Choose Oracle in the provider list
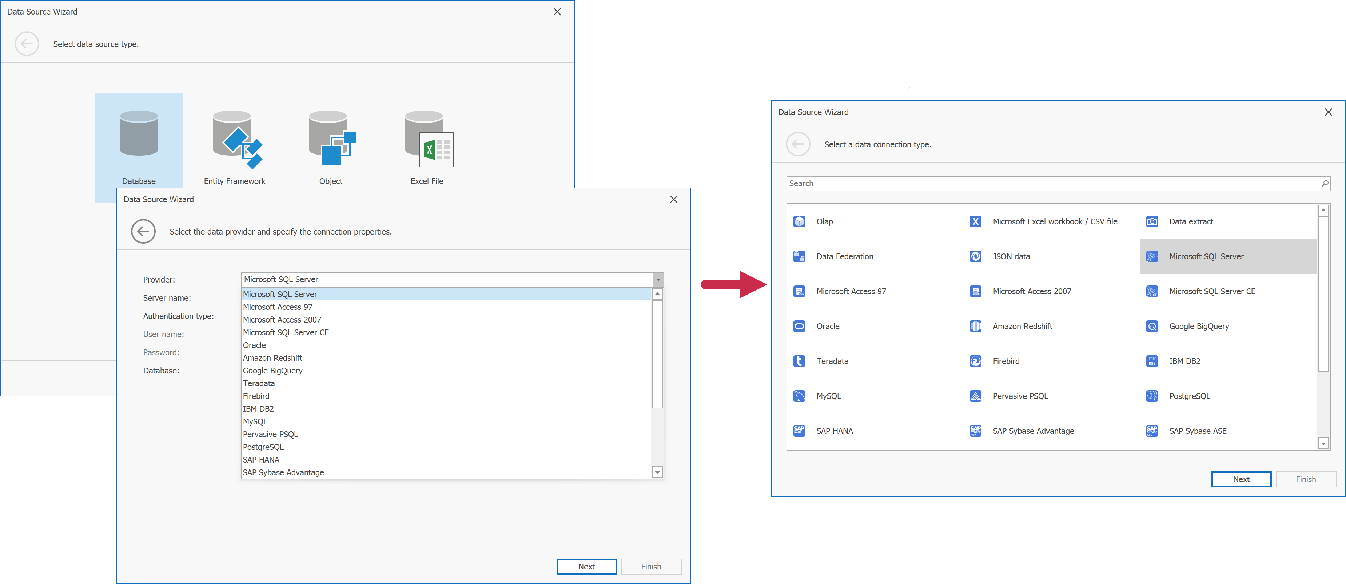Image resolution: width=1346 pixels, height=584 pixels. pyautogui.click(x=446, y=345)
